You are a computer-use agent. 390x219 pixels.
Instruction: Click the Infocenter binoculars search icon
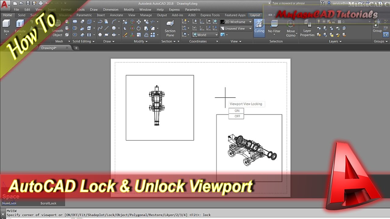[322, 3]
